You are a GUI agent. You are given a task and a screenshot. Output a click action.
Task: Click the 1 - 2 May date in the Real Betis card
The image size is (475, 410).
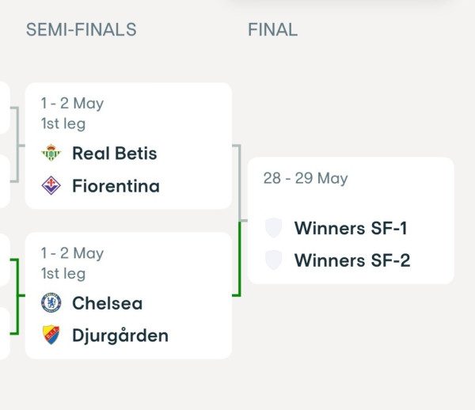[72, 103]
